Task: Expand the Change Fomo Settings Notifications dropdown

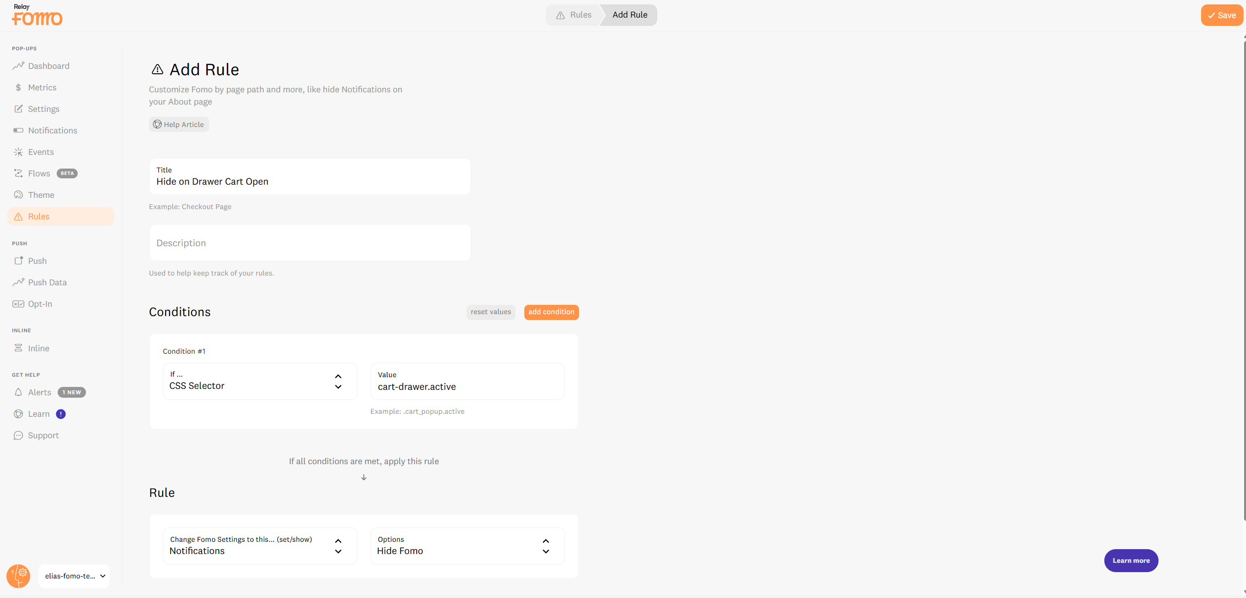Action: [260, 546]
